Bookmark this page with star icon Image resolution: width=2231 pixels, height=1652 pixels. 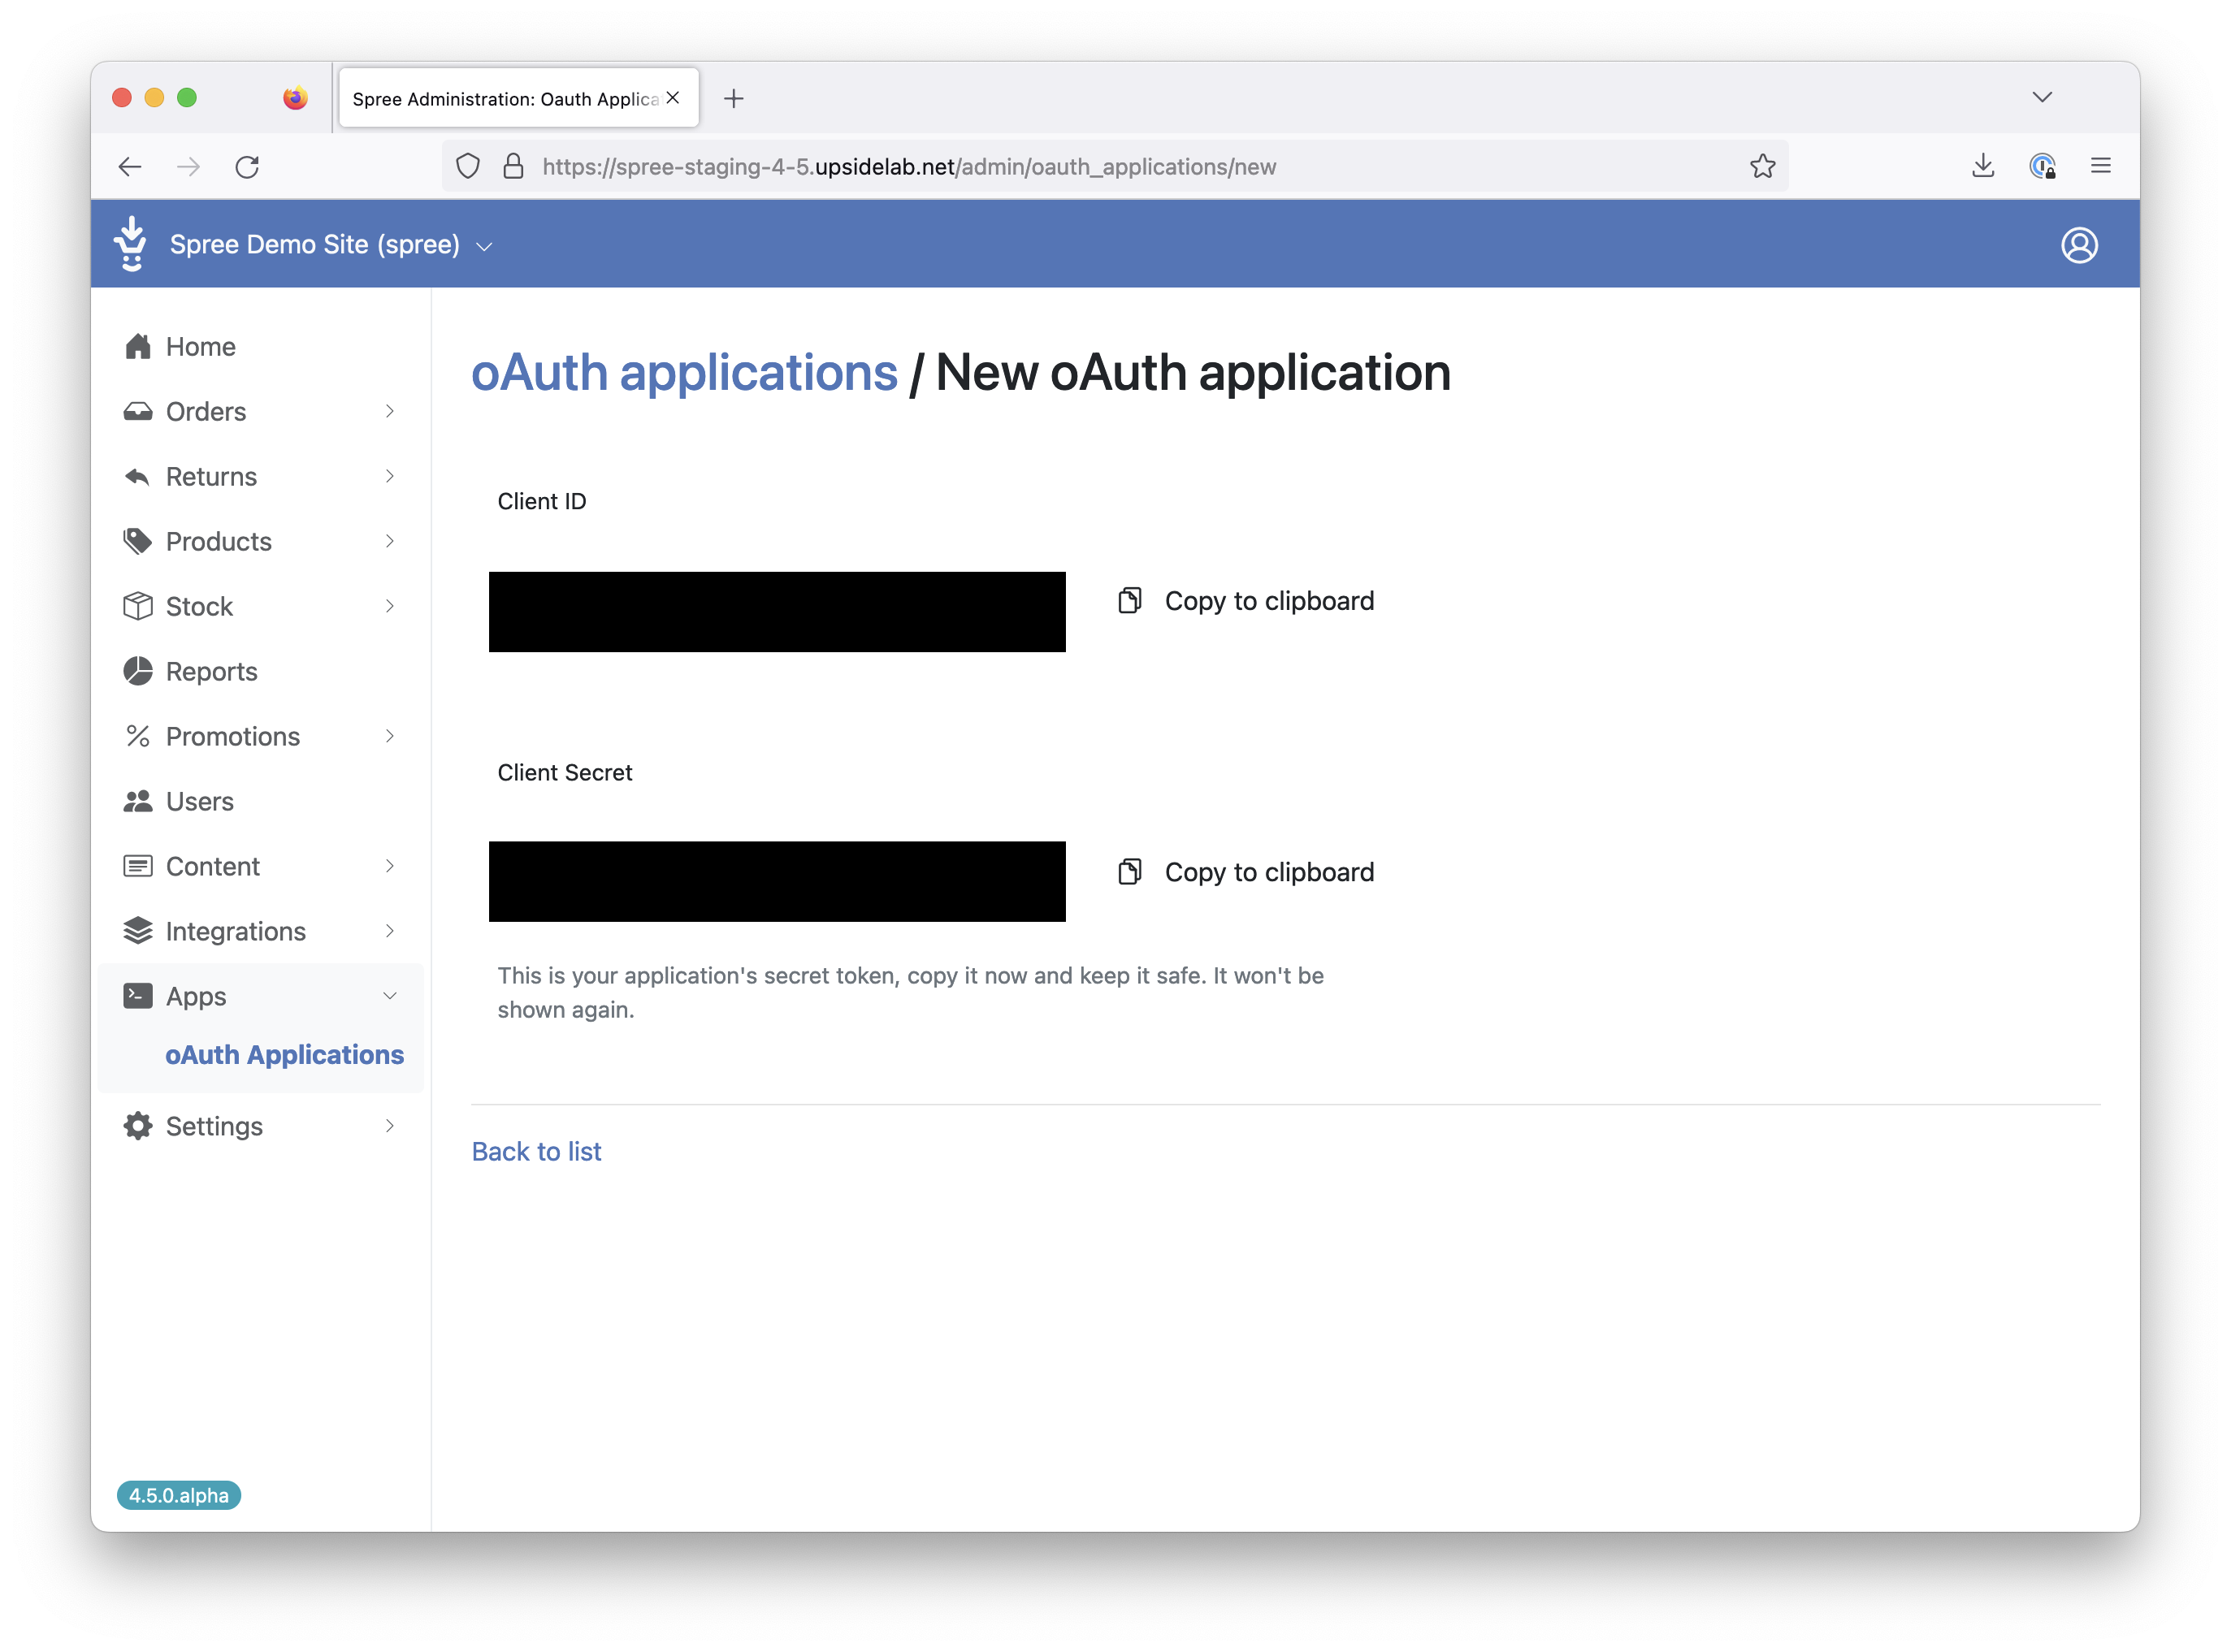(x=1761, y=166)
